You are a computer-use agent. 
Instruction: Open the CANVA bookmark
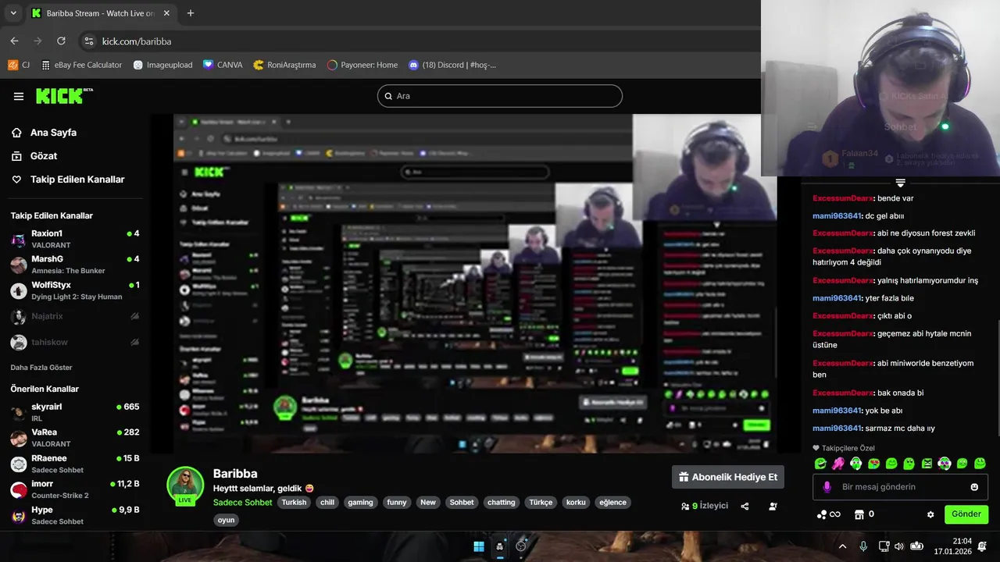223,65
